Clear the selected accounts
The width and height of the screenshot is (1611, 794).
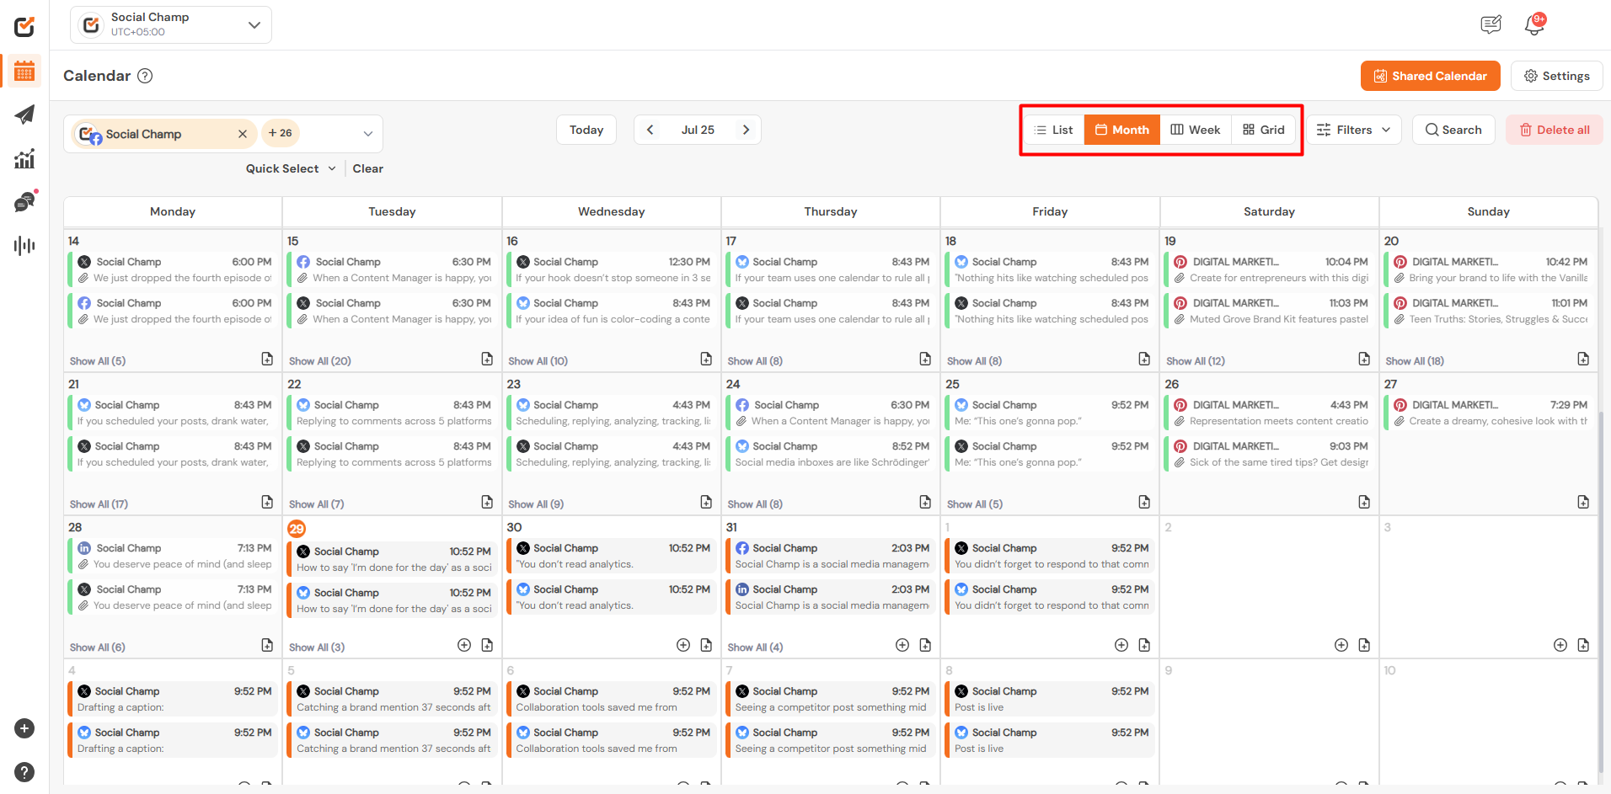click(x=368, y=168)
